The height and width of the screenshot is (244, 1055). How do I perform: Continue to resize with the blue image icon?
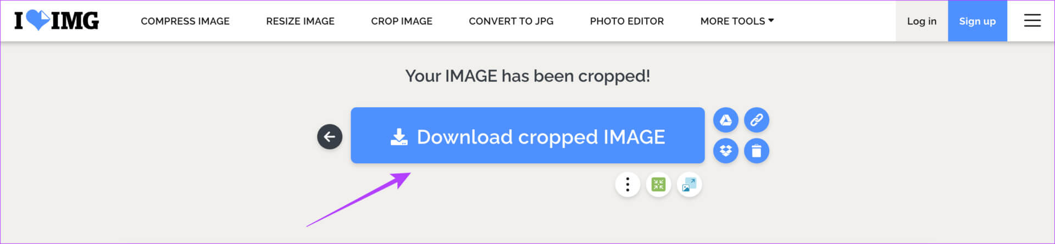point(689,185)
